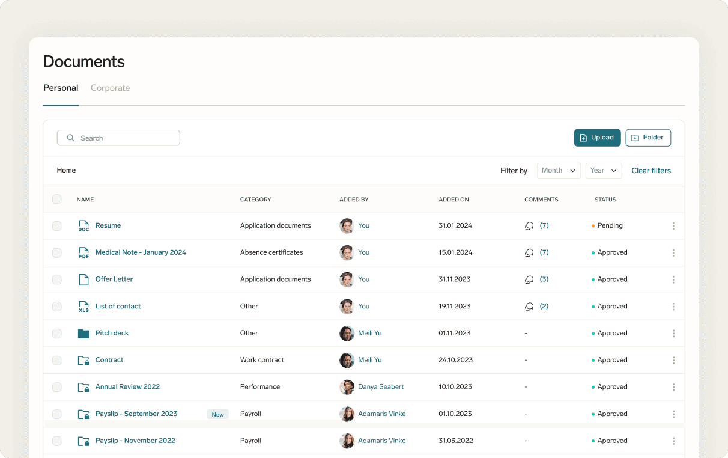Open the Month filter dropdown
728x458 pixels.
pyautogui.click(x=559, y=171)
